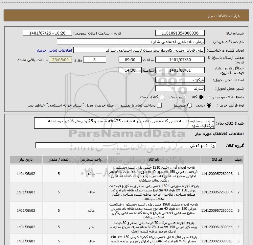Click row 2 product name پارچه کجراه صورتی 1304
The width and height of the screenshot is (253, 245).
pos(154,192)
